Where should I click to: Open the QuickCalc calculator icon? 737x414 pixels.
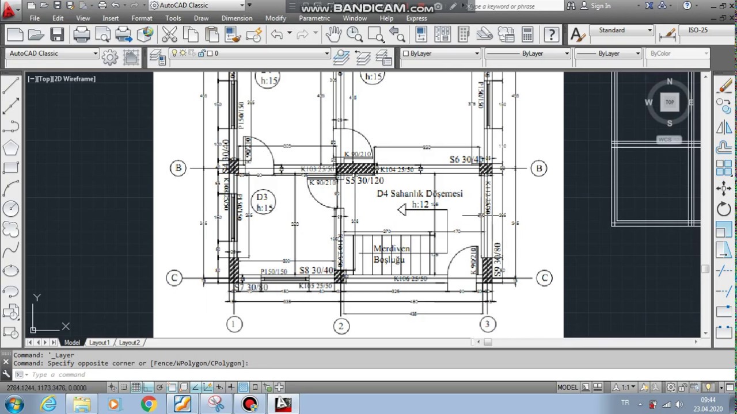coord(527,34)
